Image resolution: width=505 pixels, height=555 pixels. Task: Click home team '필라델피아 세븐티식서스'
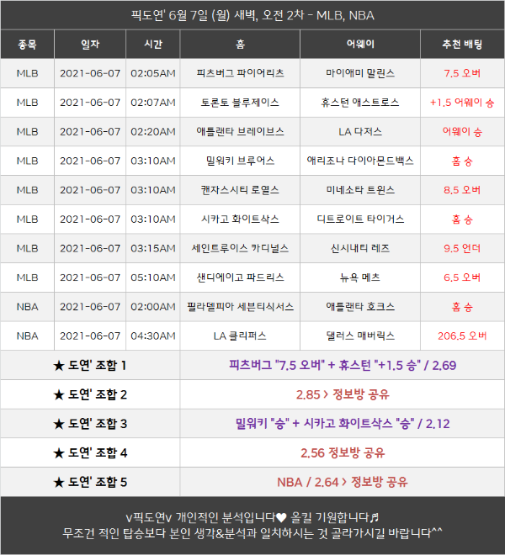[x=240, y=307]
